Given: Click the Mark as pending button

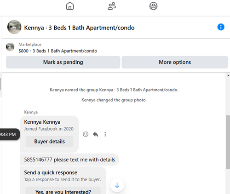Looking at the screenshot, I should point(63,62).
